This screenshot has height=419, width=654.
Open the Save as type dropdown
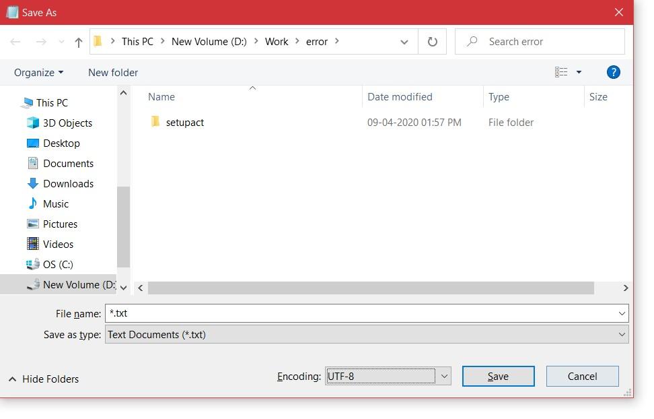[x=367, y=335]
